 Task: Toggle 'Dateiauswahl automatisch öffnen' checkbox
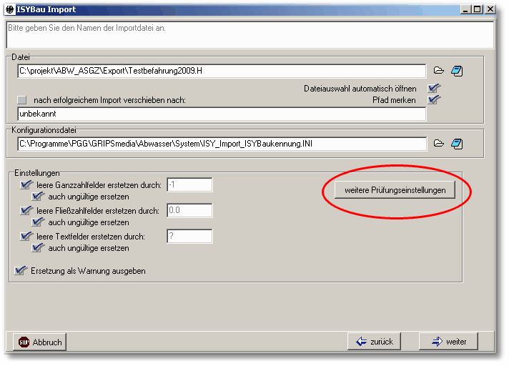pyautogui.click(x=433, y=88)
